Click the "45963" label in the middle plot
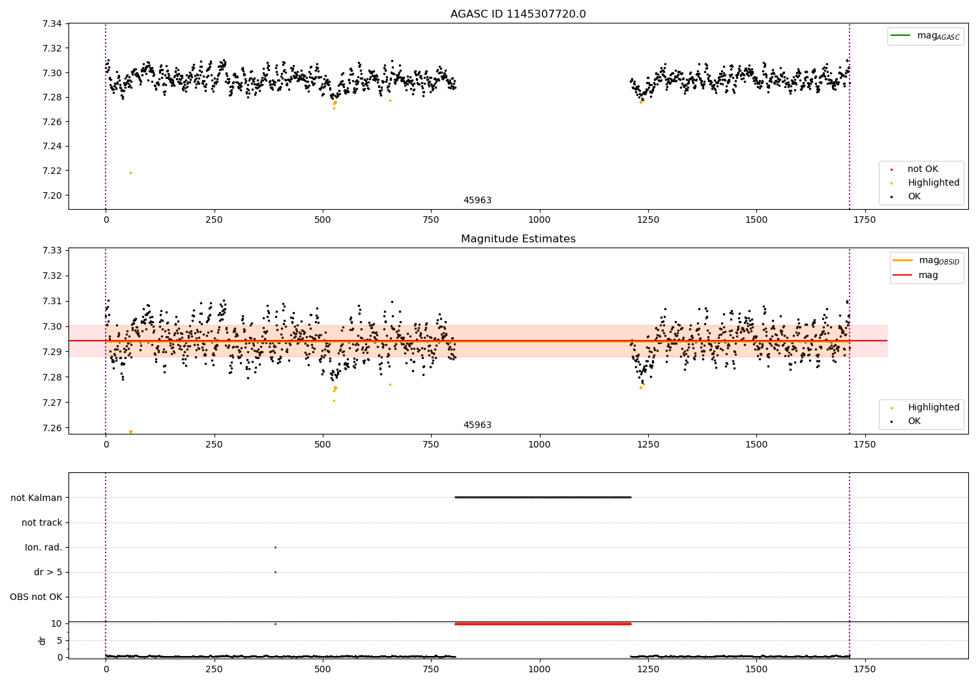The image size is (978, 684). (x=477, y=425)
